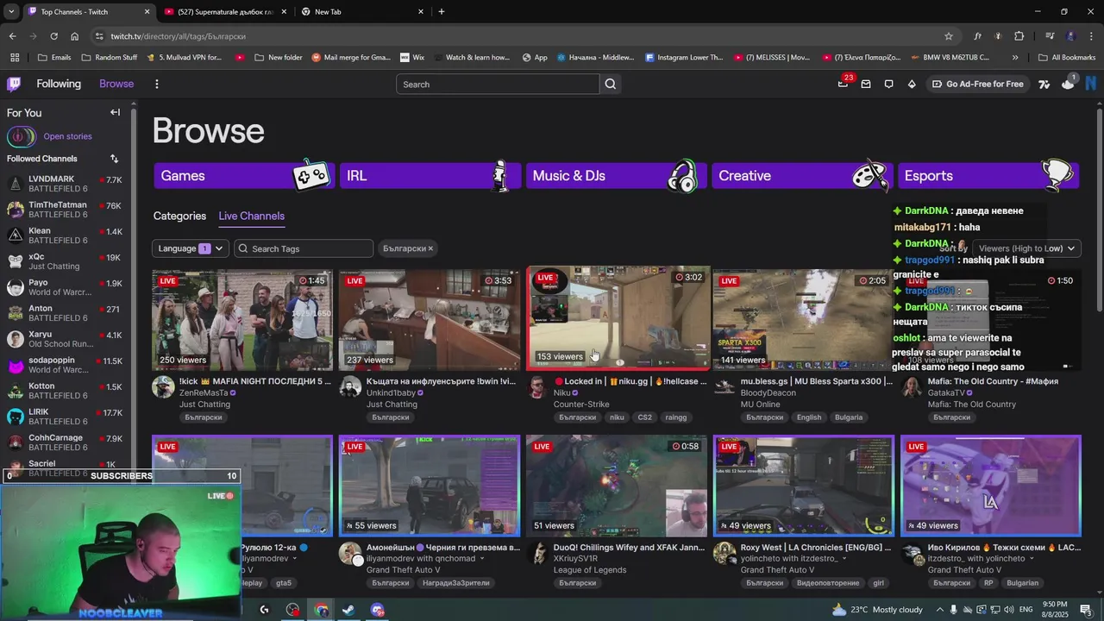Open LVNDMARK channel in followed list
The width and height of the screenshot is (1104, 621).
[65, 183]
